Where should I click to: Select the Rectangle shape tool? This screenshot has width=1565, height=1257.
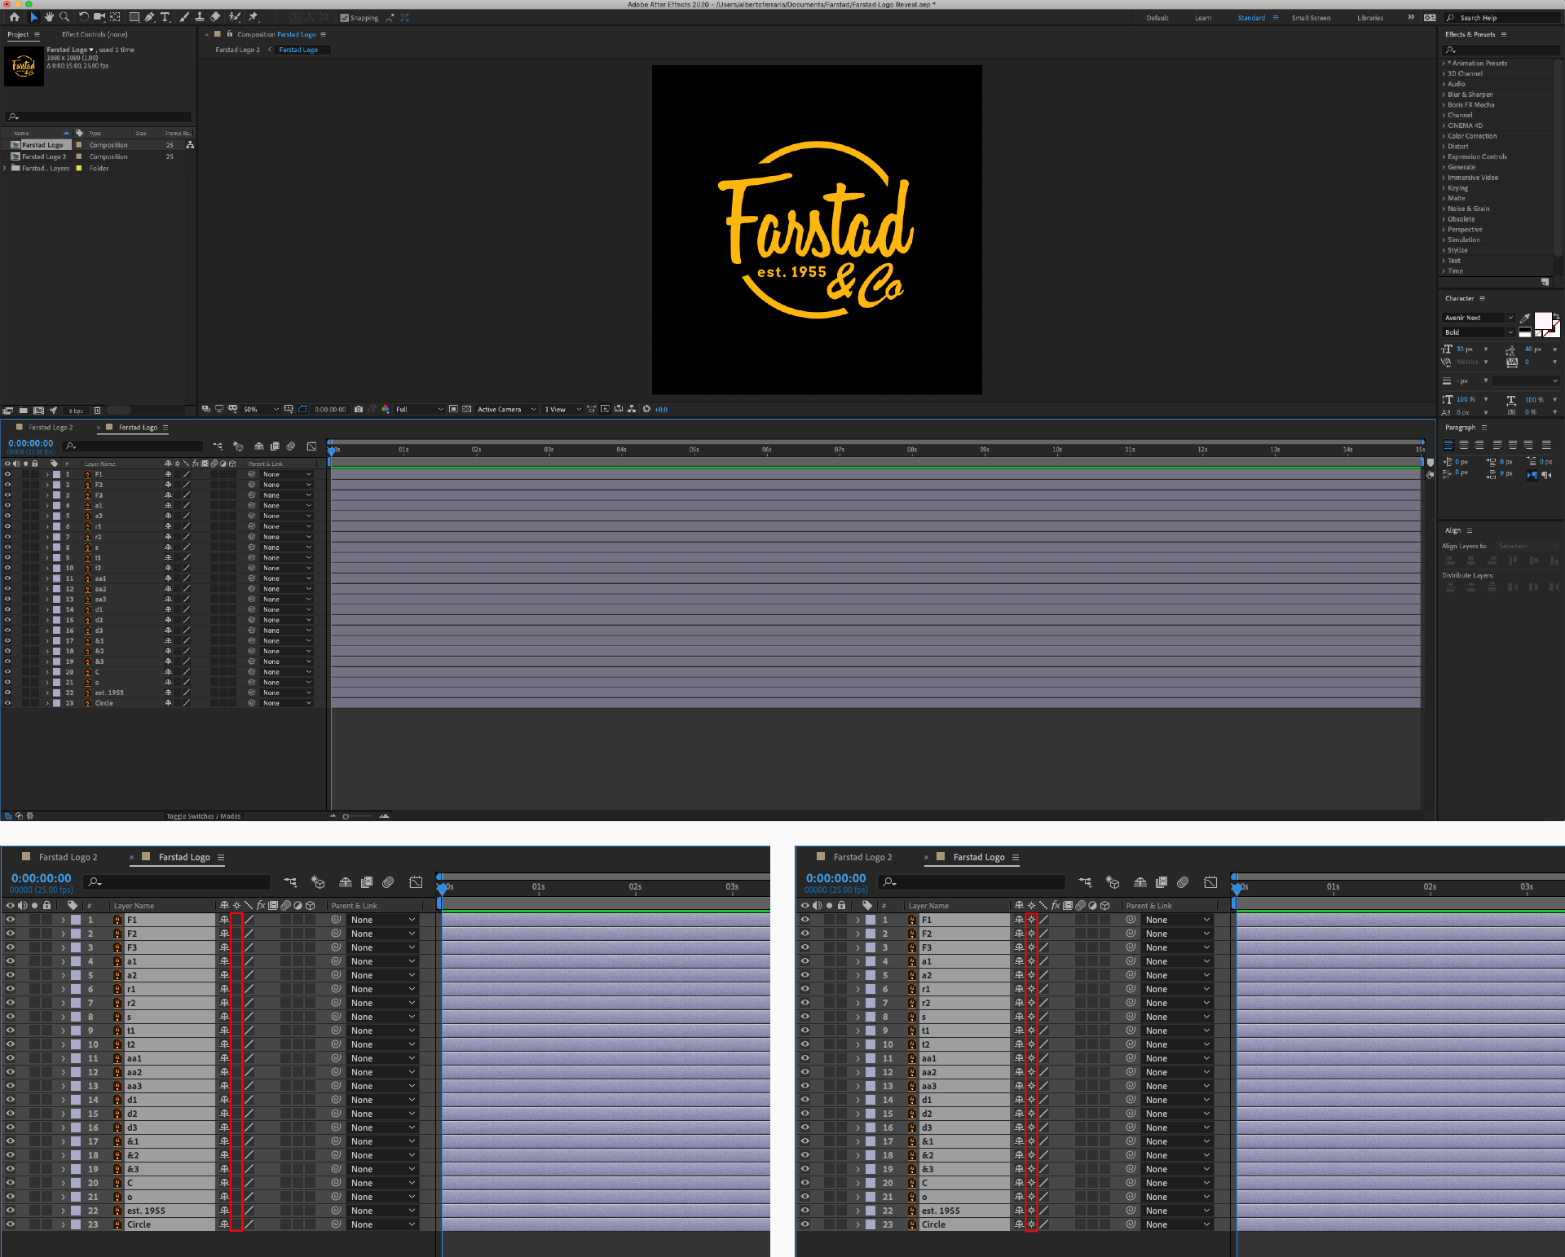coord(134,17)
